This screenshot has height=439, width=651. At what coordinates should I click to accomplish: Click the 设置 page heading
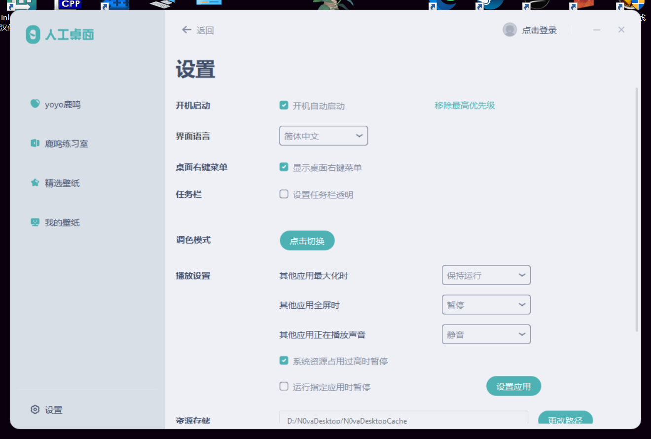[196, 69]
